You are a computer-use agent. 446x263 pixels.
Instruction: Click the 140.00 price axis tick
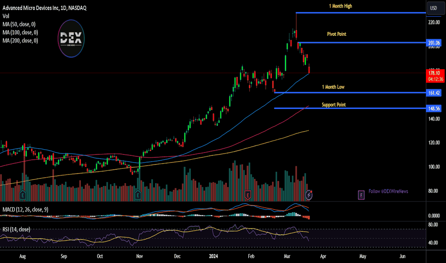434,119
